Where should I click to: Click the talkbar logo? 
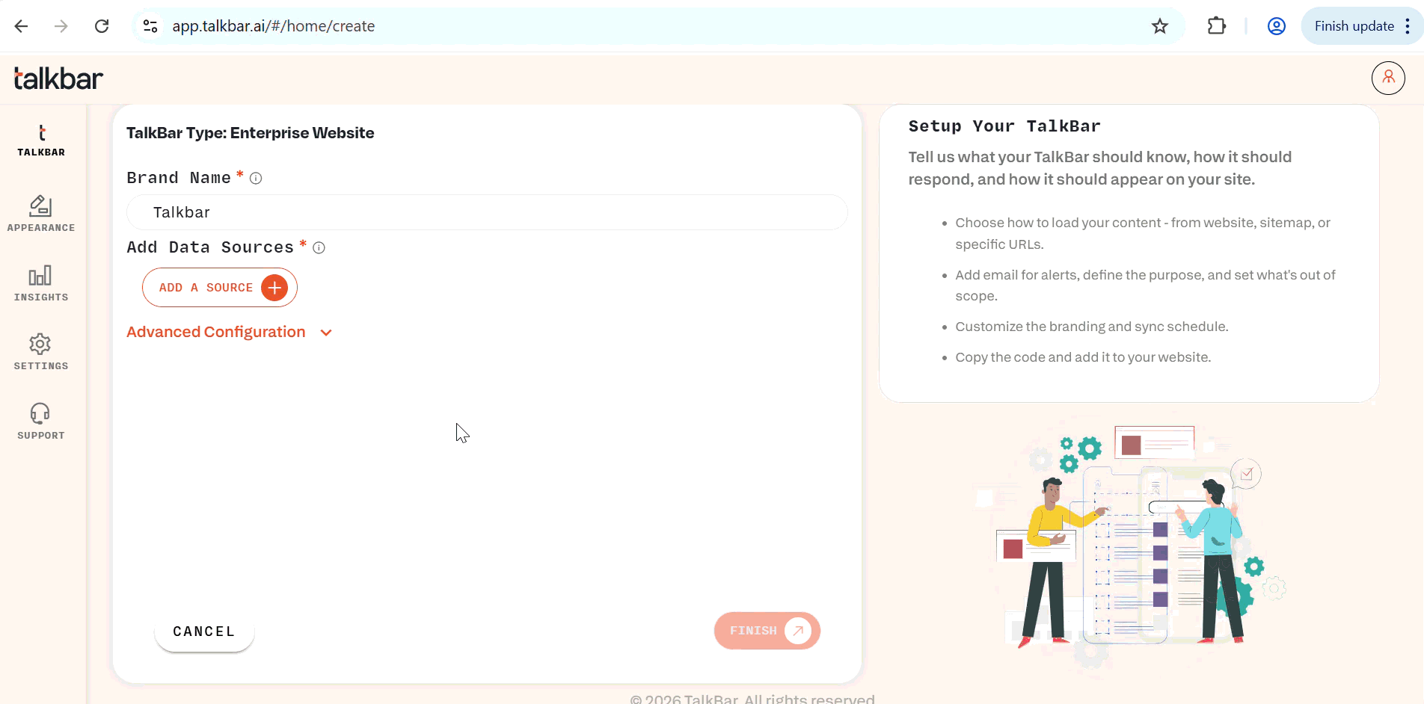point(58,78)
